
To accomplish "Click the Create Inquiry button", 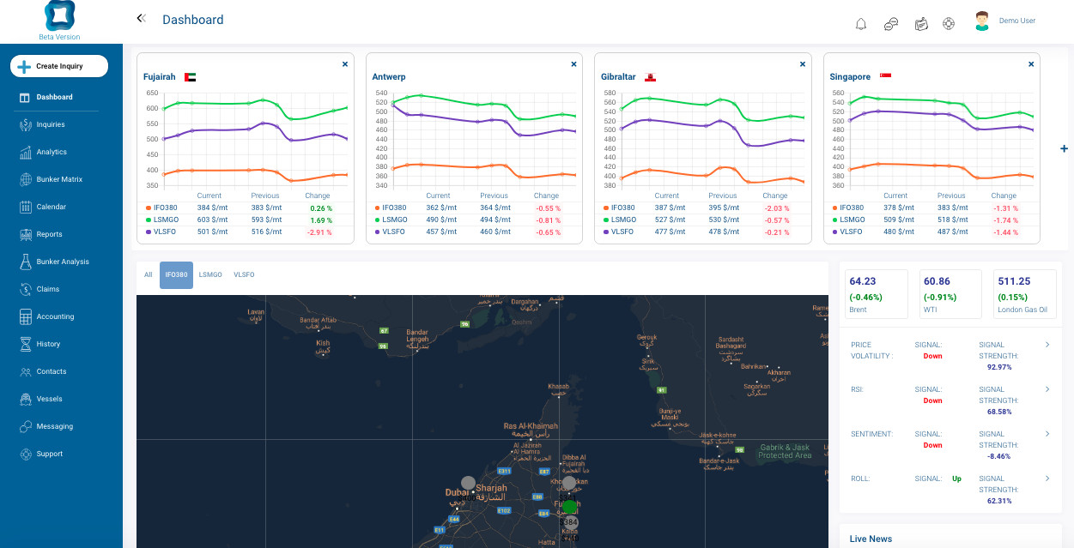I will pos(59,66).
